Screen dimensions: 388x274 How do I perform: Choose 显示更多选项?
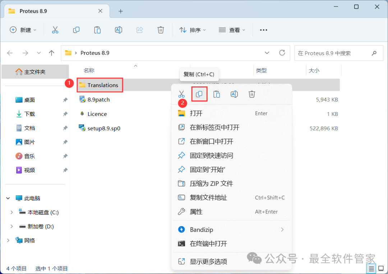pyautogui.click(x=232, y=261)
